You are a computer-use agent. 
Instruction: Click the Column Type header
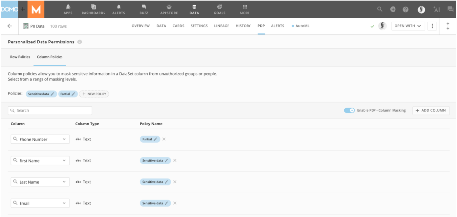pos(87,124)
